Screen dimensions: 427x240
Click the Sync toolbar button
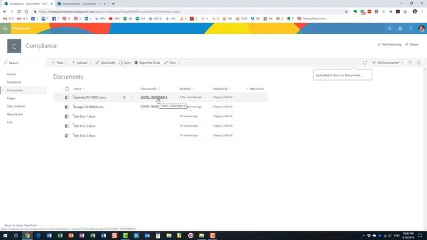125,63
